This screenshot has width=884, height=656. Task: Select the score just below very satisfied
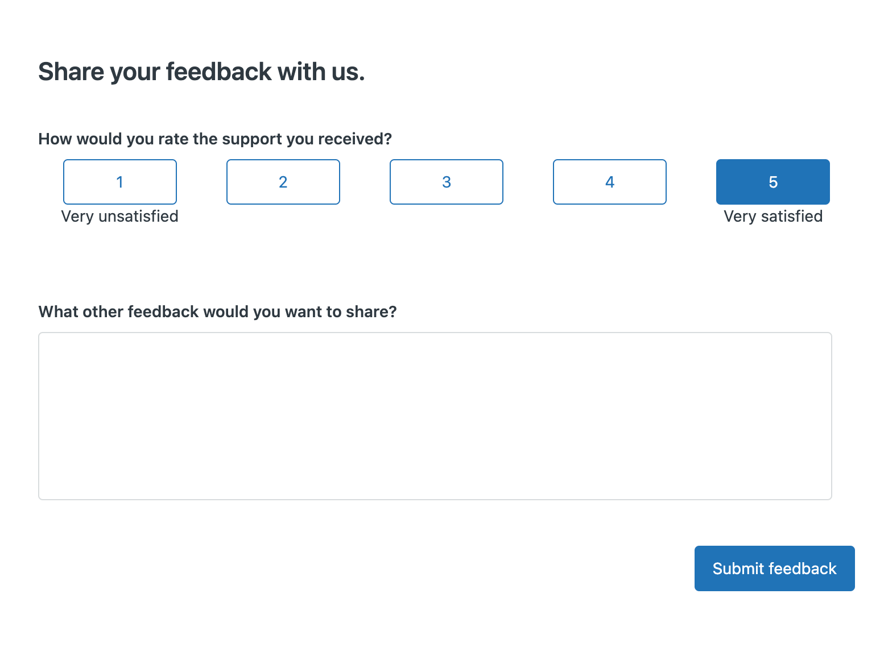click(610, 182)
